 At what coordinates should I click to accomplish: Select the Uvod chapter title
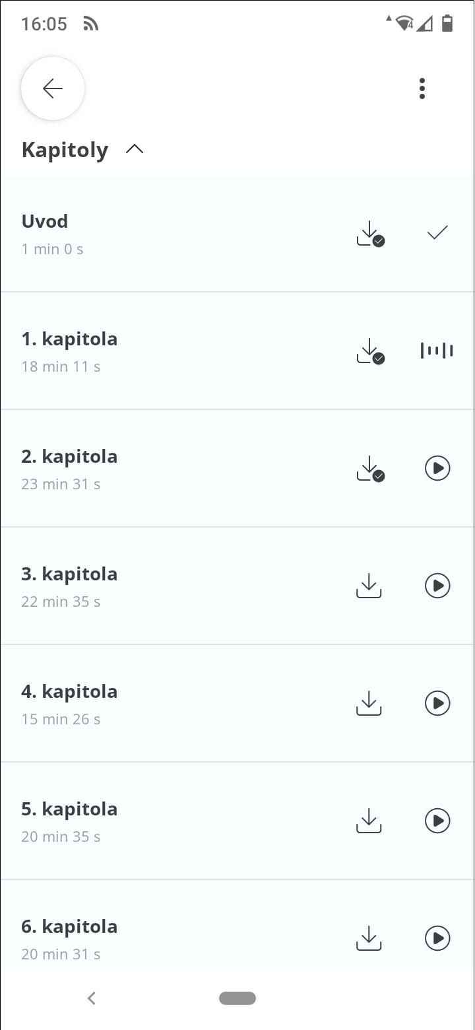[45, 221]
